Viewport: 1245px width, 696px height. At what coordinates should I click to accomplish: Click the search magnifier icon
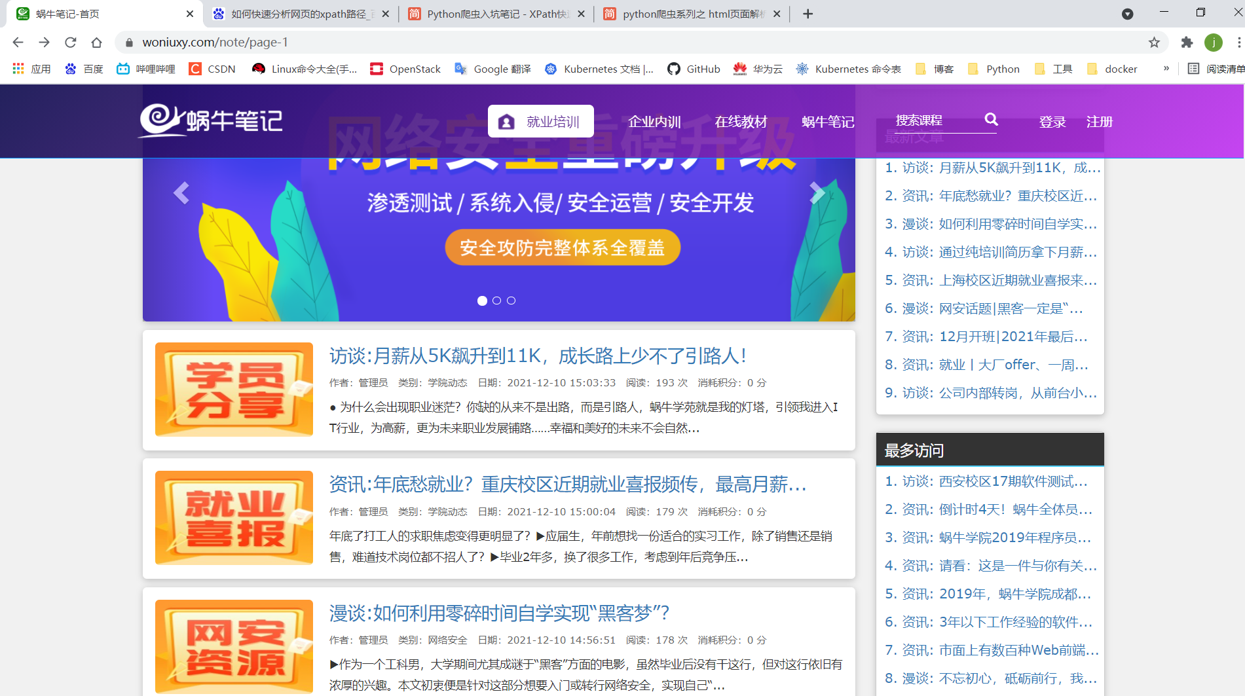pos(991,119)
